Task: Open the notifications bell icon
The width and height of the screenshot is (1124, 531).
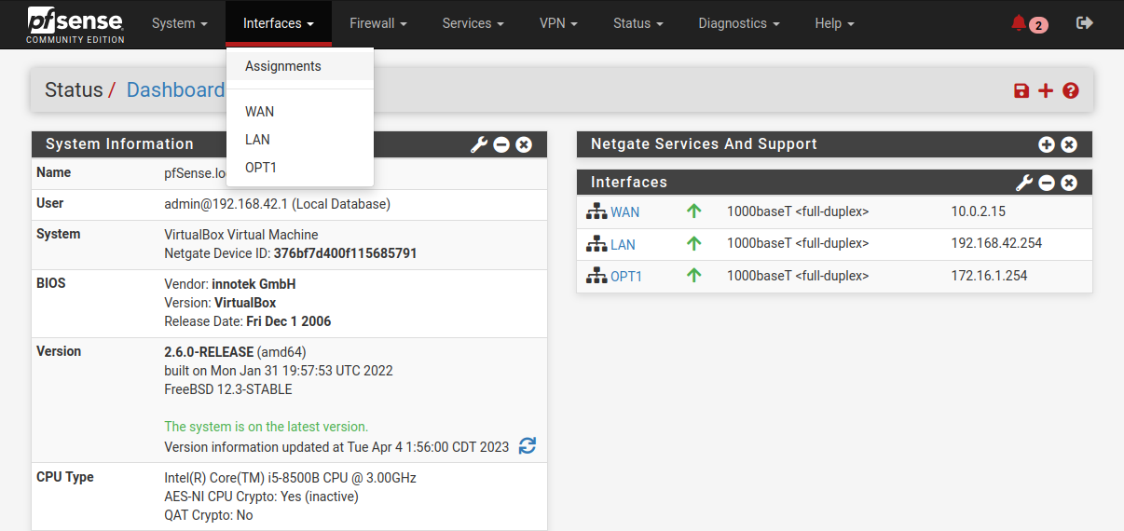Action: tap(1019, 23)
